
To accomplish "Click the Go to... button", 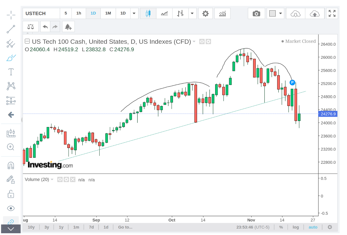I will click(125, 227).
